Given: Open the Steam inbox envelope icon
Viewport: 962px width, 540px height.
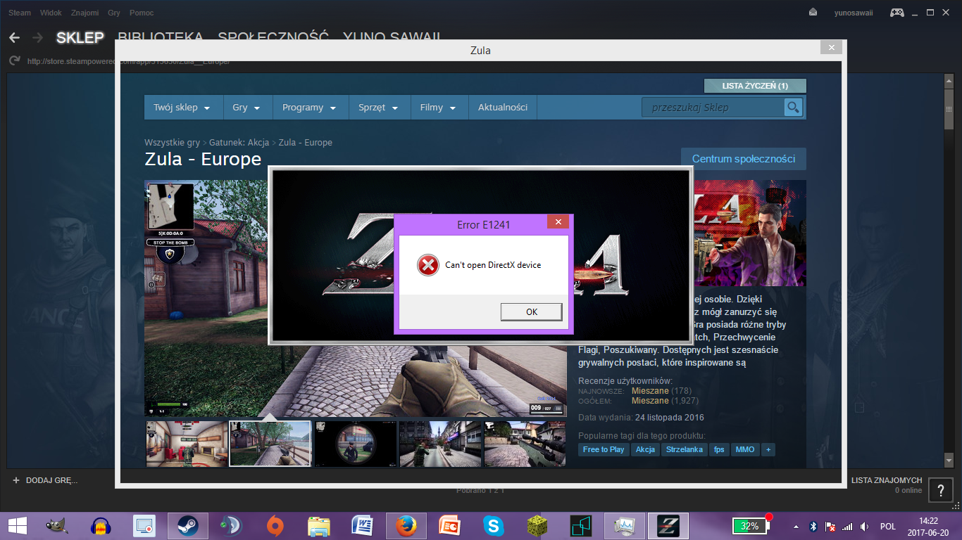Looking at the screenshot, I should (813, 13).
